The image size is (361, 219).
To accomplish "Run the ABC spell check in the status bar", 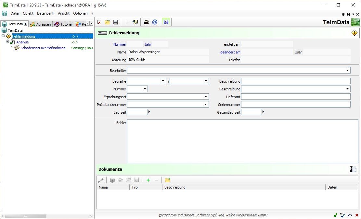I will pos(342,215).
